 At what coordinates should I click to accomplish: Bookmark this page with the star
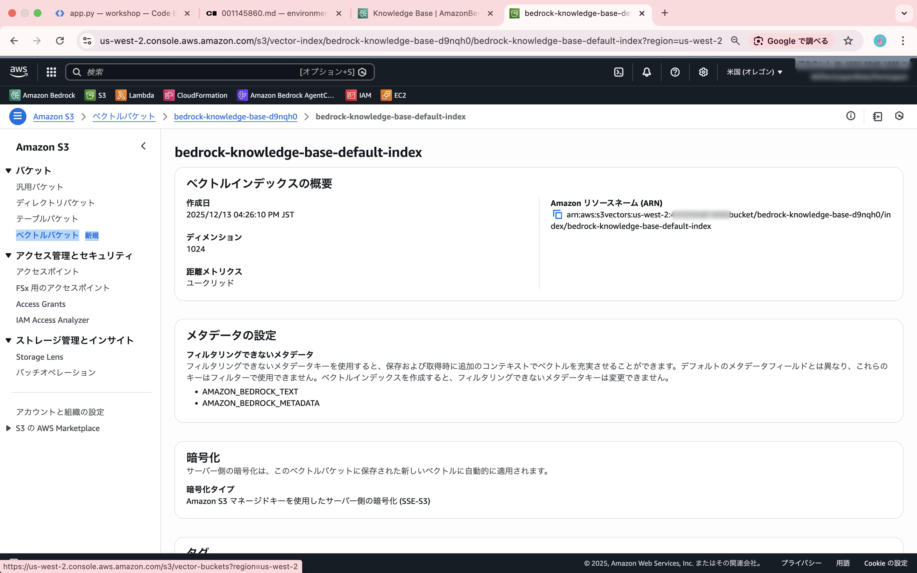coord(848,40)
